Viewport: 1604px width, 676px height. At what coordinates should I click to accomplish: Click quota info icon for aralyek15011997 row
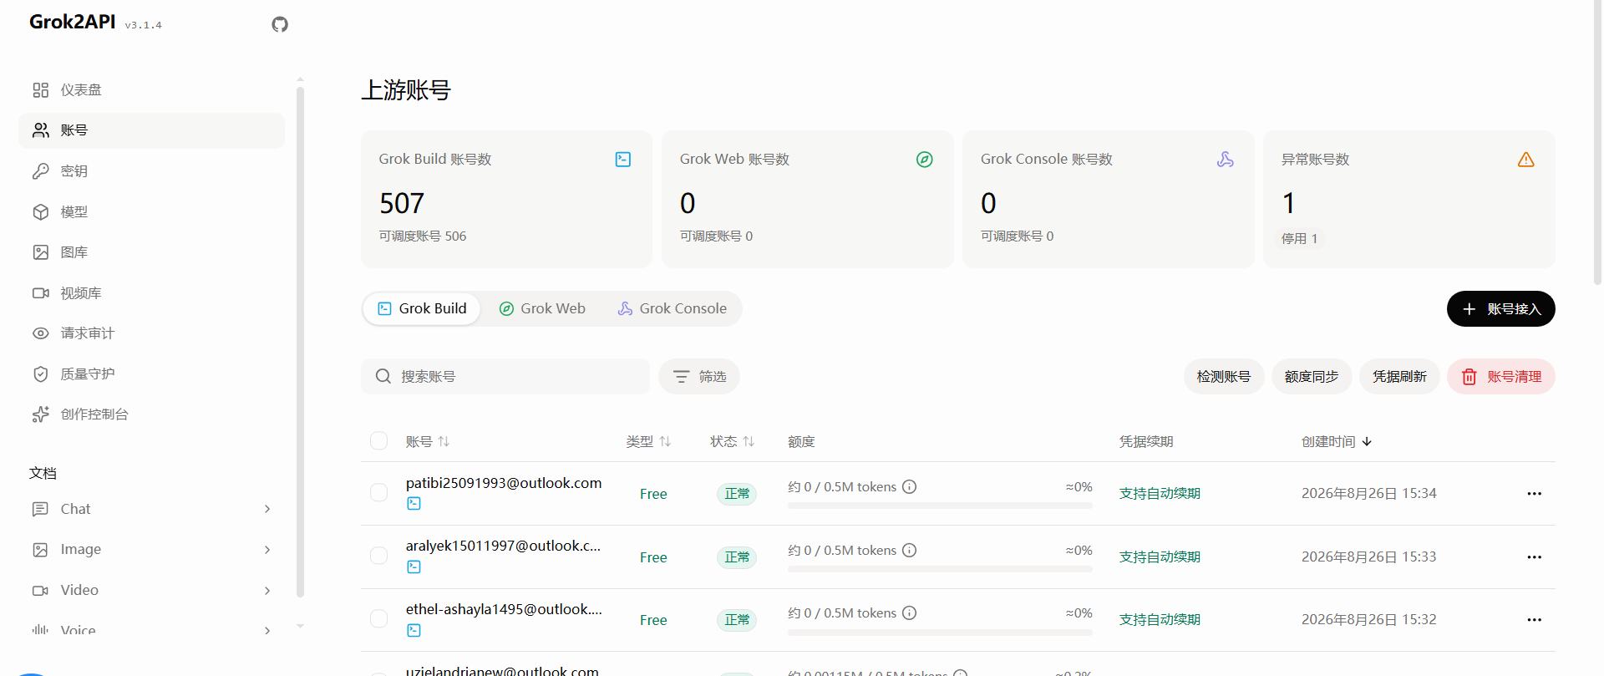[910, 551]
